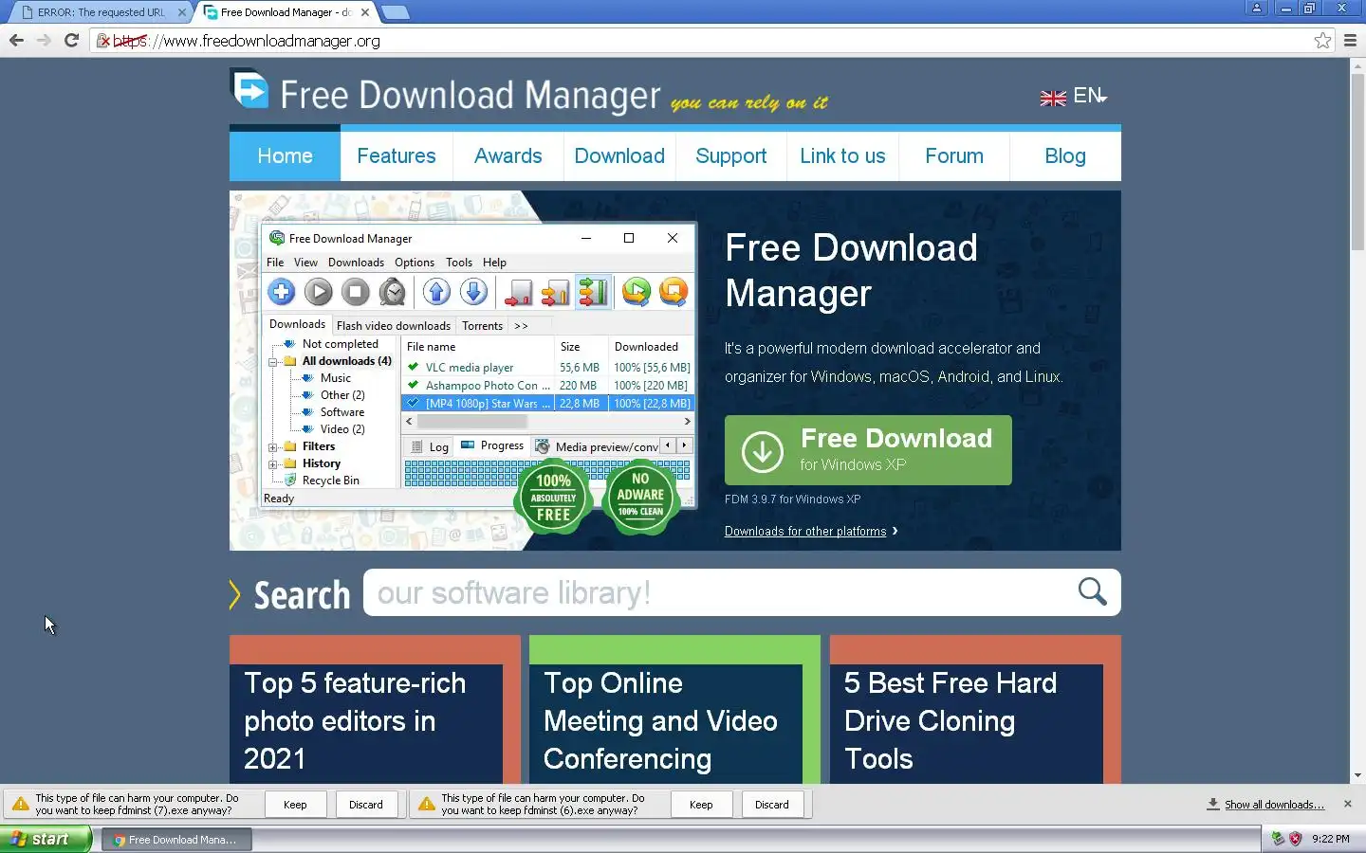
Task: Close the ERROR tab
Action: tap(182, 12)
